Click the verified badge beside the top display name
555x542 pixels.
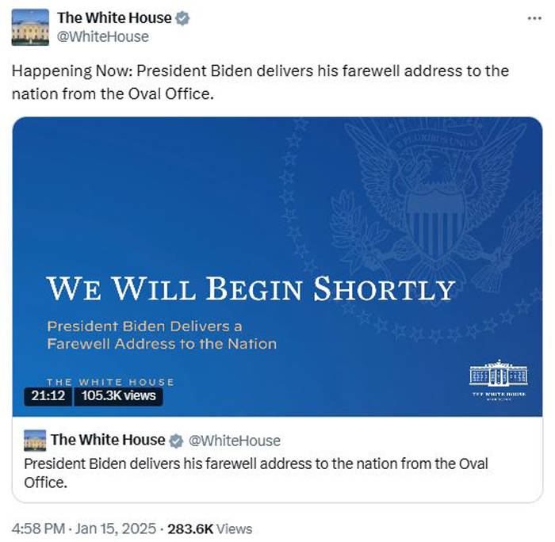(x=181, y=18)
